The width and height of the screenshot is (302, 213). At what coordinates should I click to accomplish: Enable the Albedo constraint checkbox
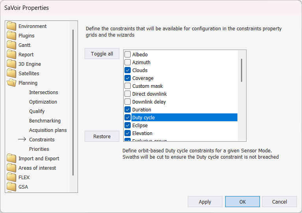click(128, 55)
